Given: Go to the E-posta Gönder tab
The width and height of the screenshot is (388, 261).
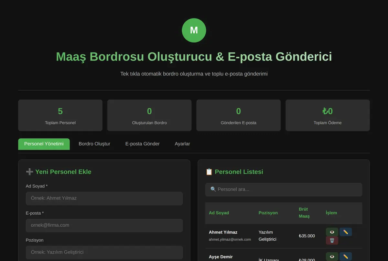Looking at the screenshot, I should (143, 144).
